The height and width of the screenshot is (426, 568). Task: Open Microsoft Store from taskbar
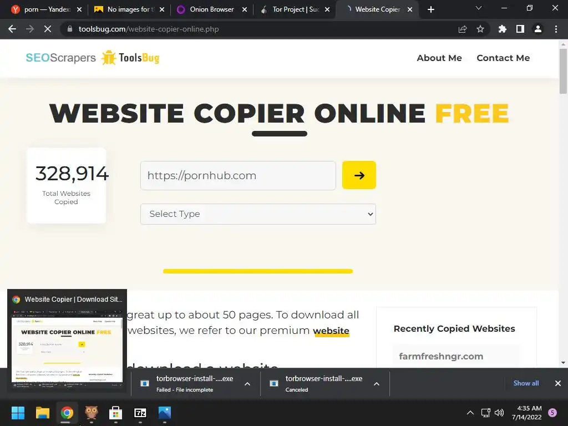[115, 413]
